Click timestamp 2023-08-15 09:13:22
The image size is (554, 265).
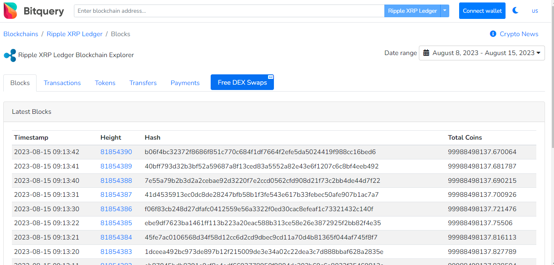pyautogui.click(x=46, y=223)
